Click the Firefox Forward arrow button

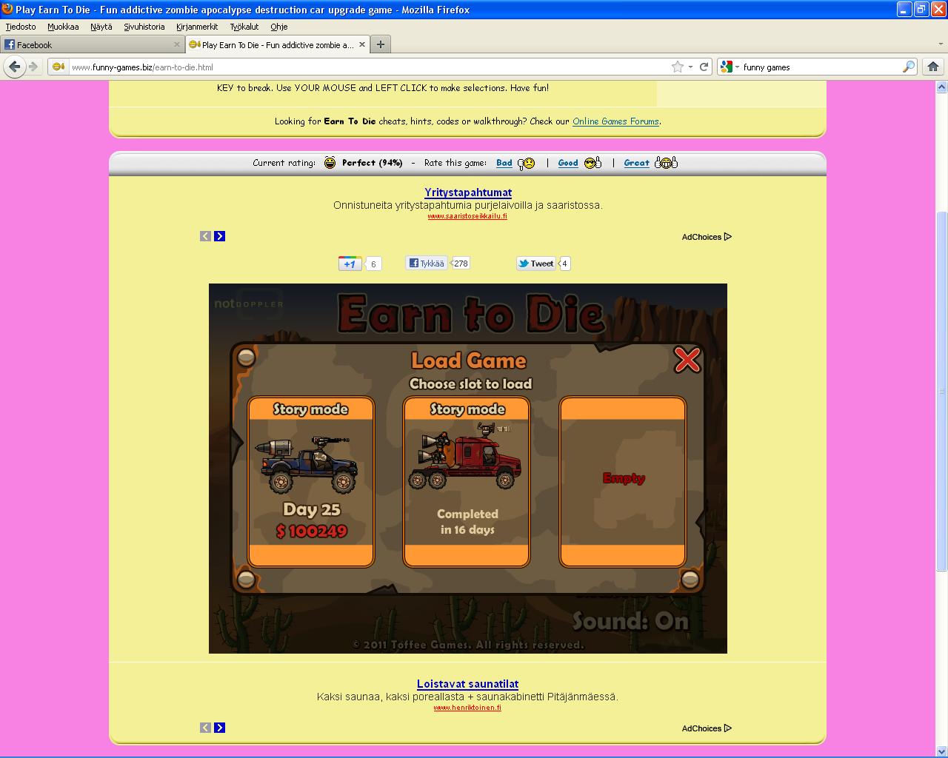(33, 67)
